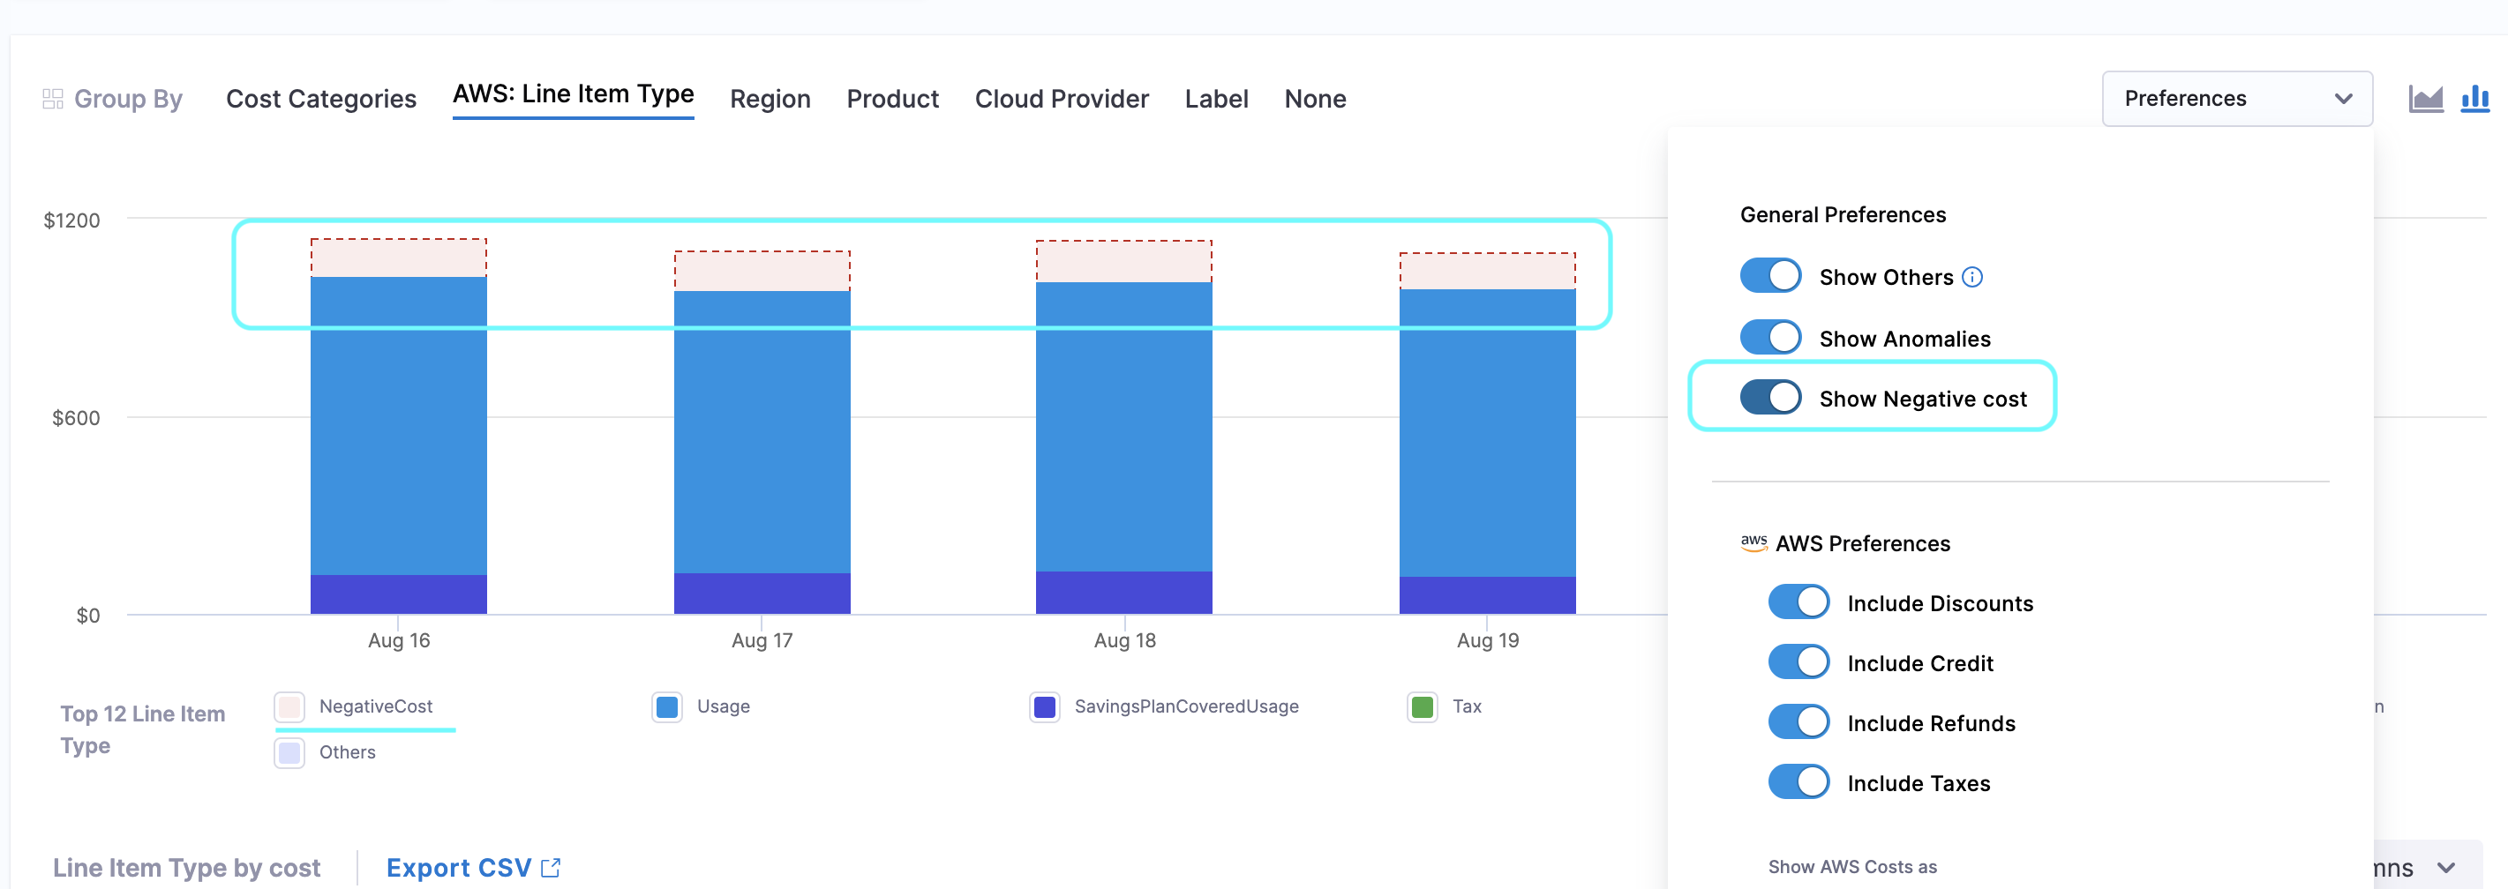Disable the Show Others toggle
The height and width of the screenshot is (889, 2508).
point(1770,276)
